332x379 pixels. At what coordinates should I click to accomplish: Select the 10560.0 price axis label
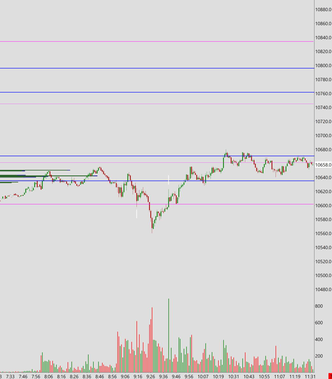(323, 234)
